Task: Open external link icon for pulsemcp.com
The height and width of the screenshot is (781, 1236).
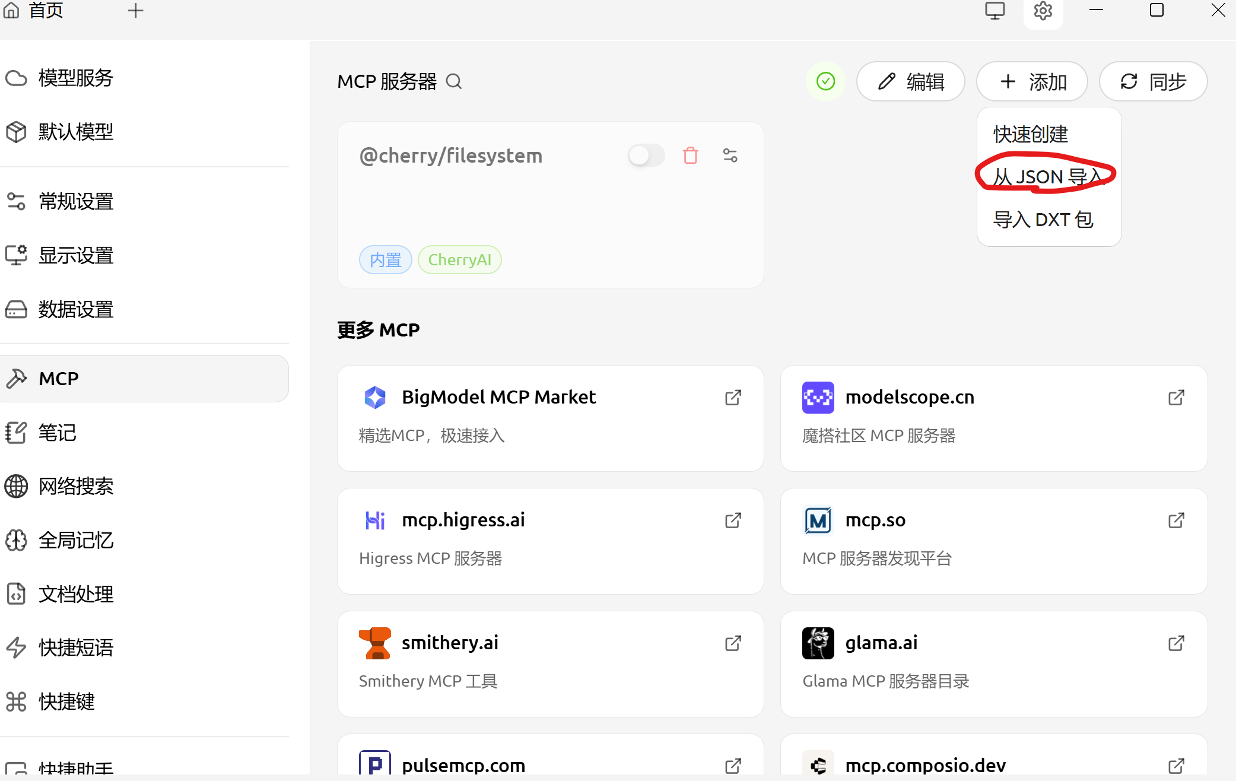Action: click(733, 766)
